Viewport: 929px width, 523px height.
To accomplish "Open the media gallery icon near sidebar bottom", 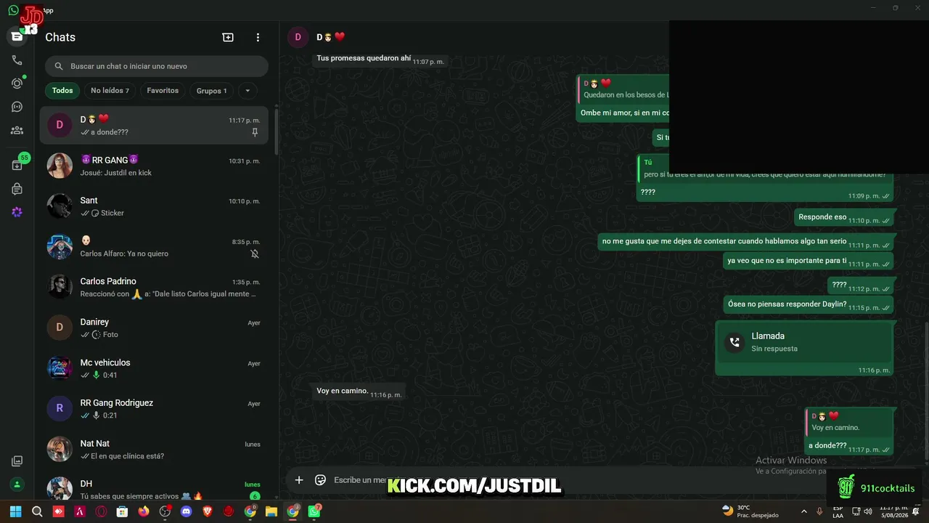I will tap(17, 461).
